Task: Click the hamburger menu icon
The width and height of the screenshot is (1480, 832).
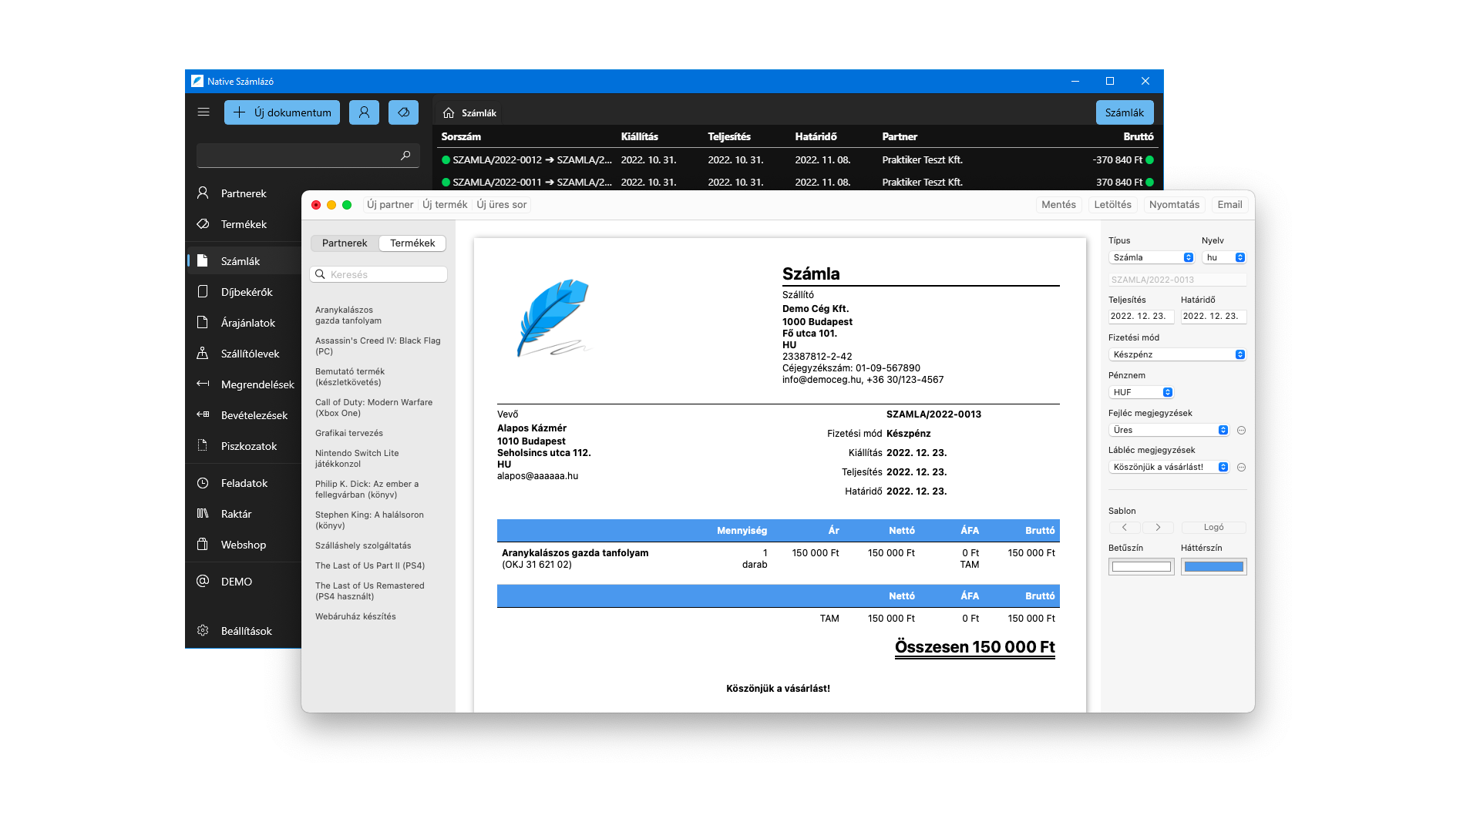Action: click(x=203, y=112)
